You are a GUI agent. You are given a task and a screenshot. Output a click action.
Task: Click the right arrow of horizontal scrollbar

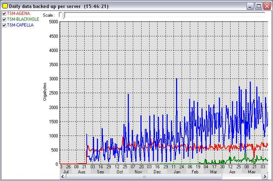pos(265,177)
